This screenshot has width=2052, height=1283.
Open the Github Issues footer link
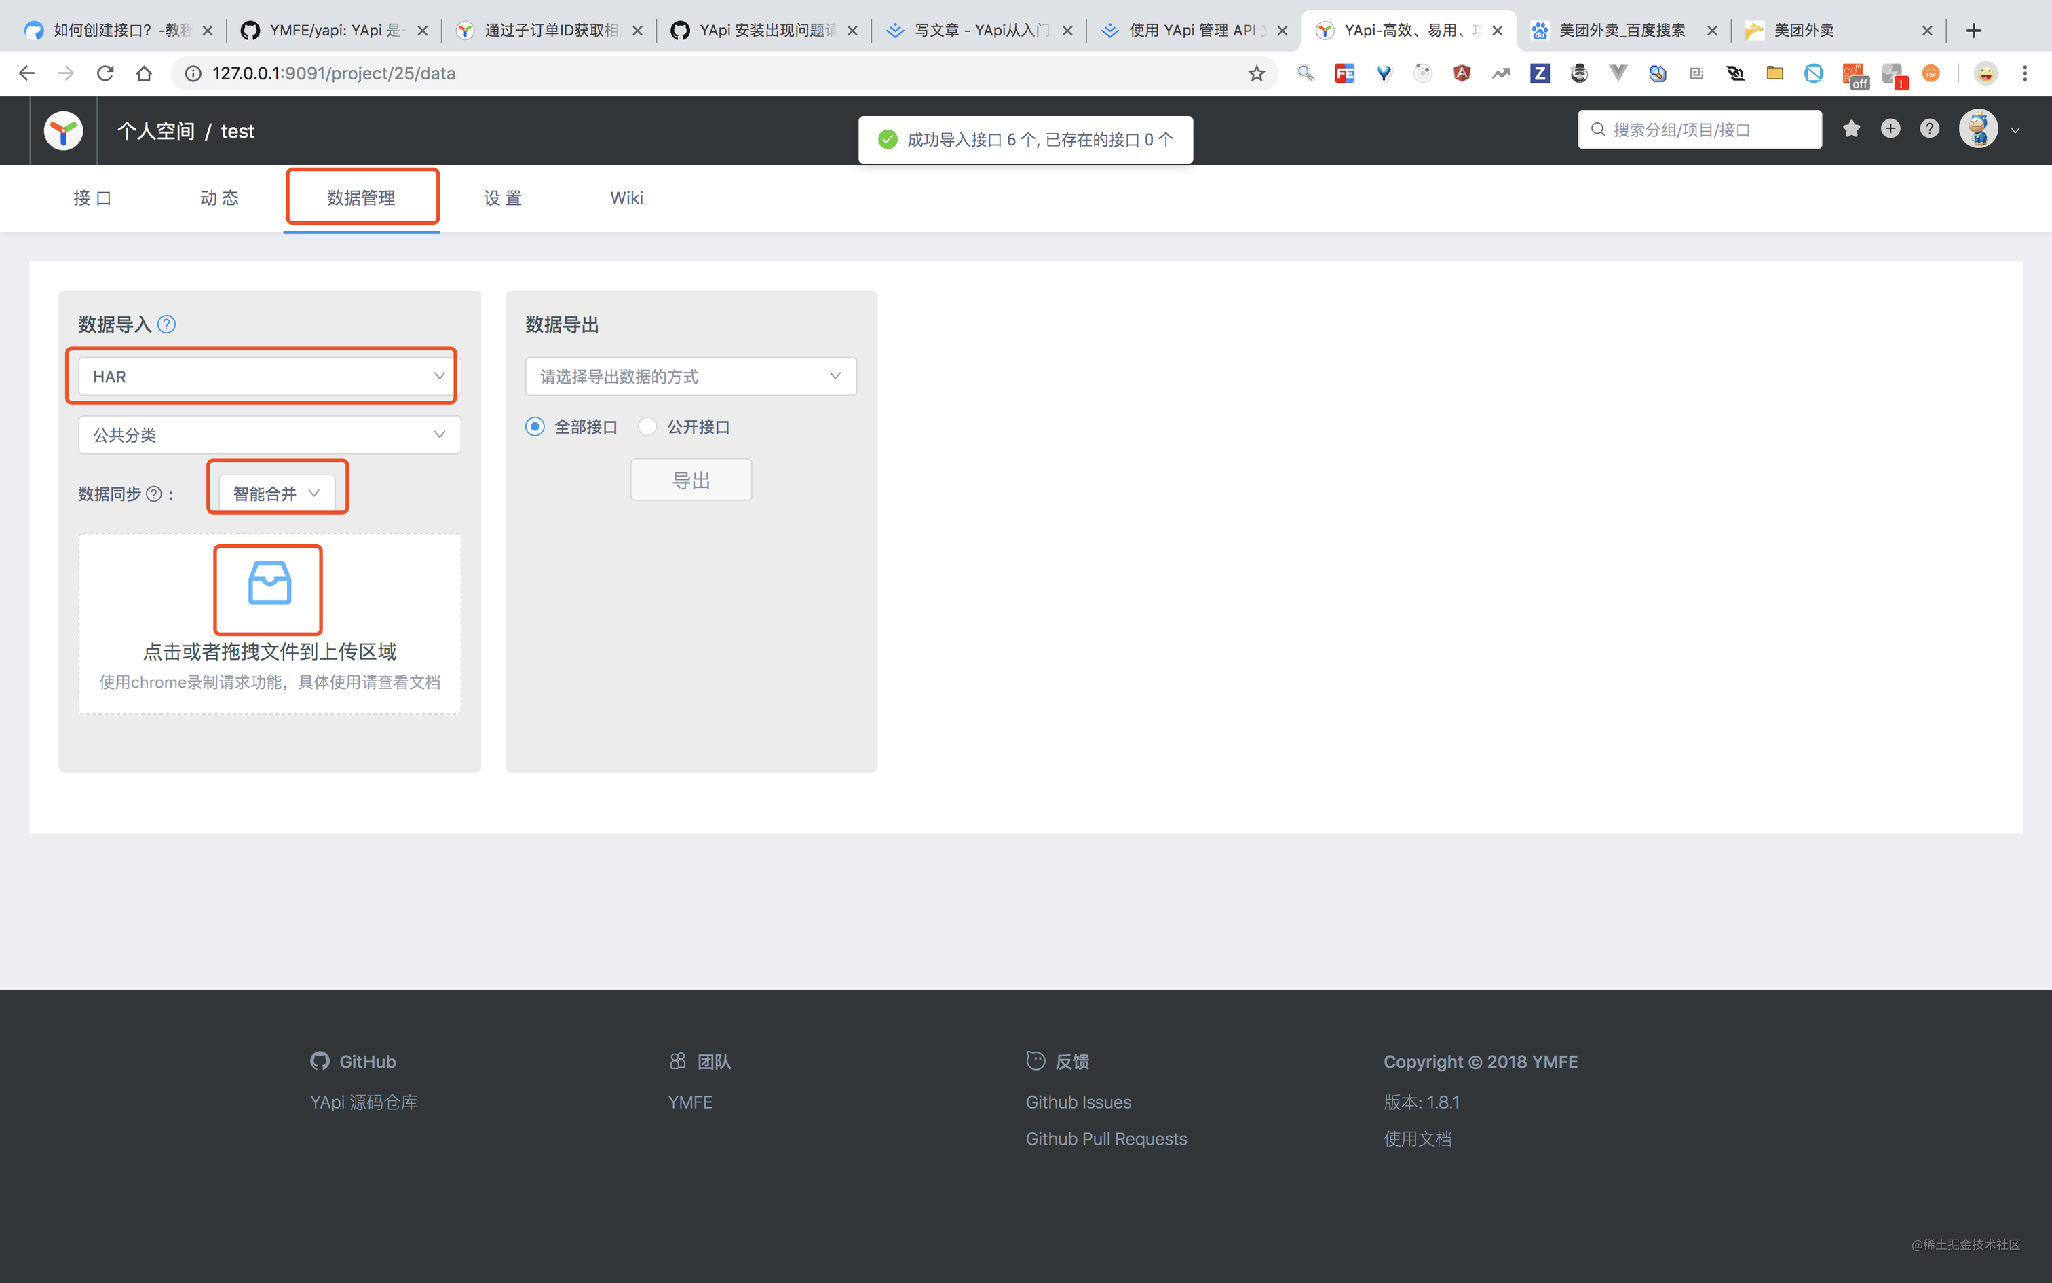coord(1078,1102)
